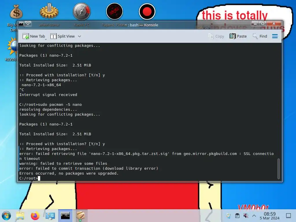Open the package installer taskbar icon
Screen dimensions: 296x222
click(80, 216)
